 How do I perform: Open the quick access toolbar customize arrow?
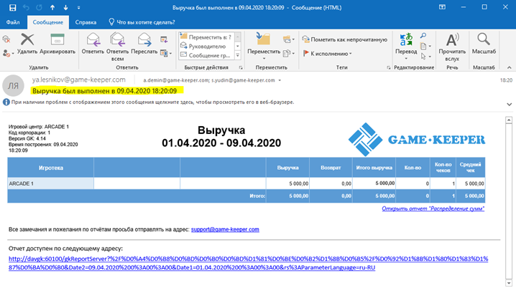[78, 8]
